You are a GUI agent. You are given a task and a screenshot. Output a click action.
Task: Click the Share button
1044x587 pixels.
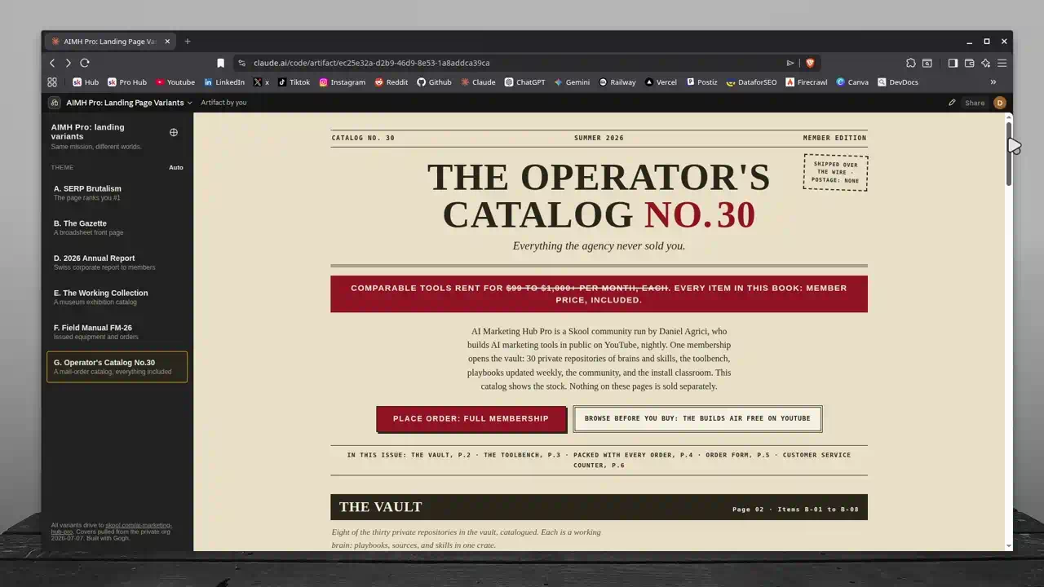pyautogui.click(x=975, y=103)
